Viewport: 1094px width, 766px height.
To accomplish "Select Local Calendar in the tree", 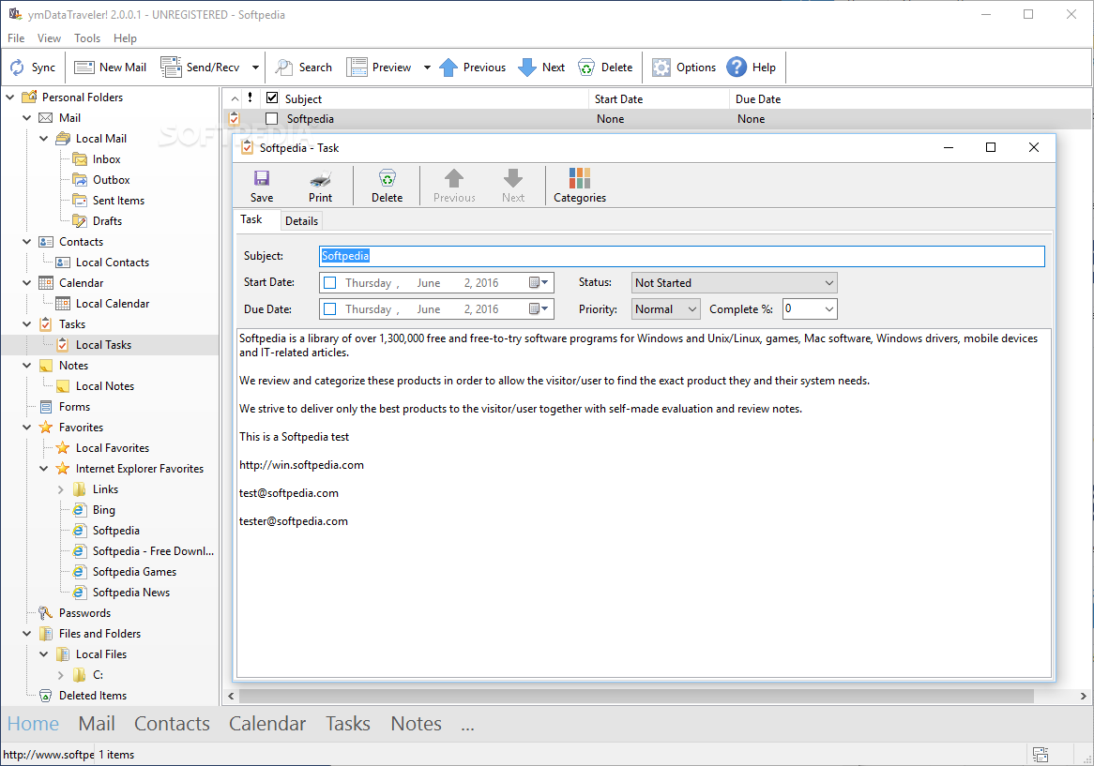I will coord(112,304).
